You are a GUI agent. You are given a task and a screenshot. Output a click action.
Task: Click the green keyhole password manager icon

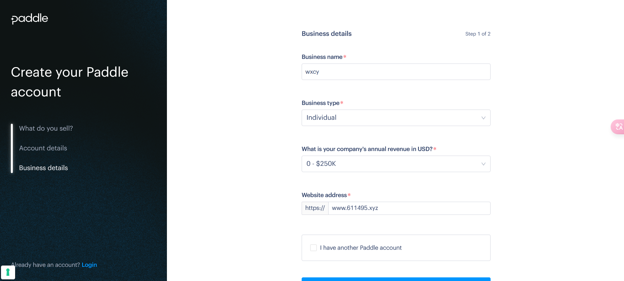click(8, 272)
